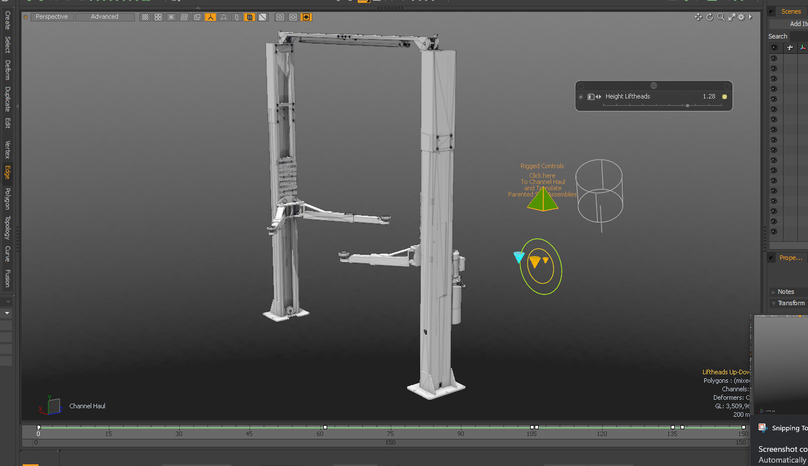Screen dimensions: 808x466
Task: Open dropdown arrow below left tool tabs
Action: [7, 313]
